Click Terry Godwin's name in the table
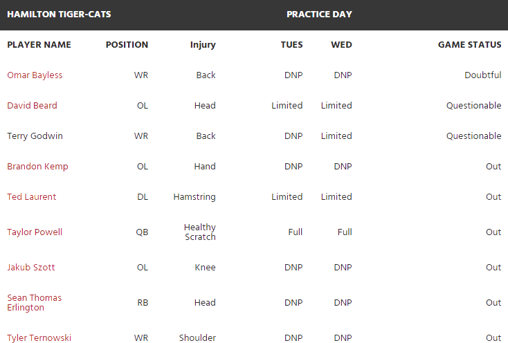Image resolution: width=508 pixels, height=343 pixels. [x=35, y=136]
